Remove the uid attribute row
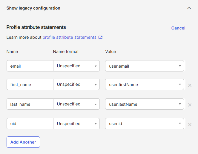This screenshot has width=198, height=154. (x=190, y=125)
